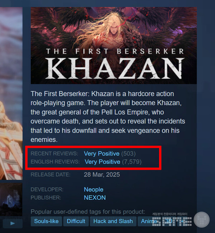Click the Khazan header capsule image

pyautogui.click(x=114, y=45)
